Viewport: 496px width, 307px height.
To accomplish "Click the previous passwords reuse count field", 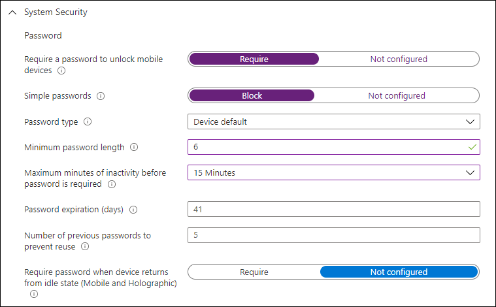I will tap(333, 235).
